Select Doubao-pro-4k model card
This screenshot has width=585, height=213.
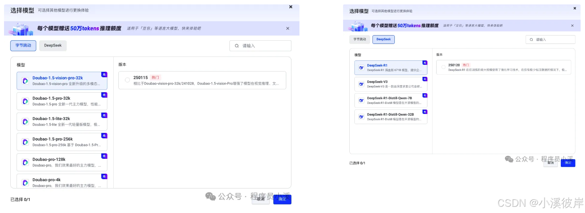pos(62,182)
